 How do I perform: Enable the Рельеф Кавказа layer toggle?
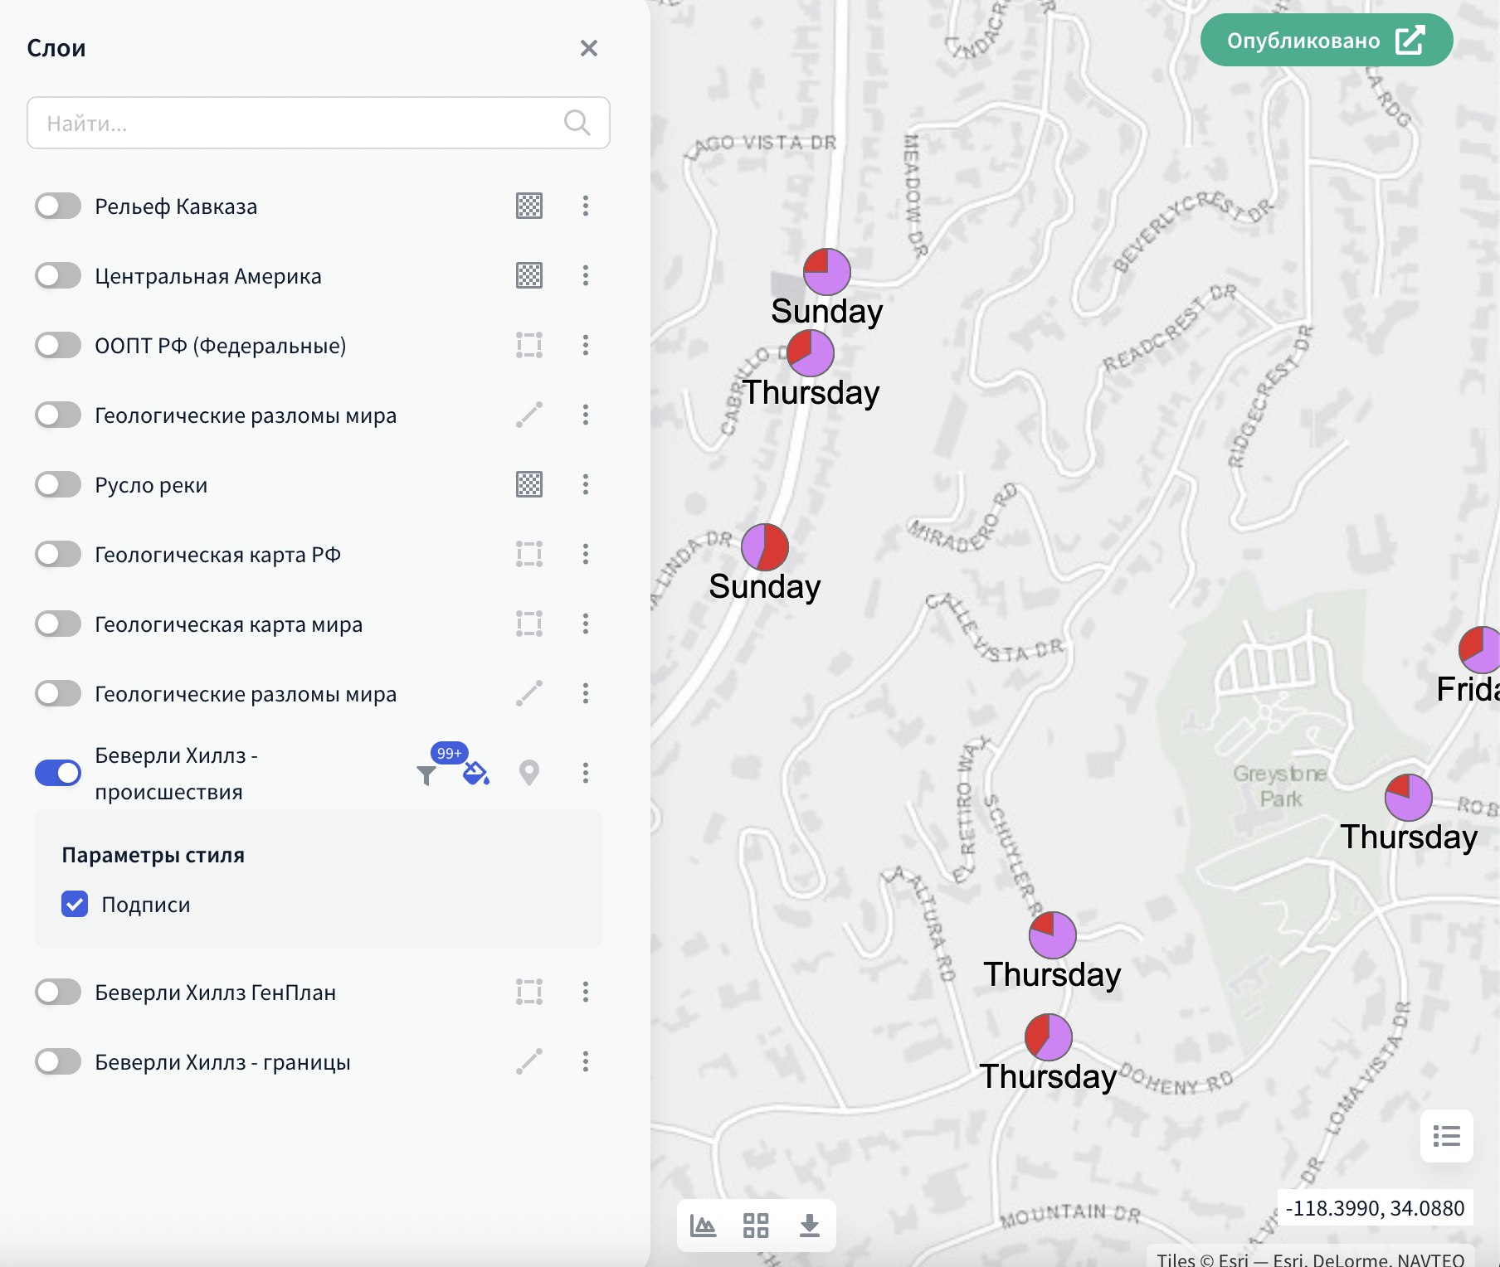[x=58, y=206]
